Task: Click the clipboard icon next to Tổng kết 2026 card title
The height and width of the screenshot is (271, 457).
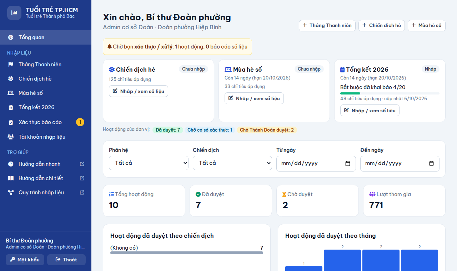Action: (x=342, y=70)
